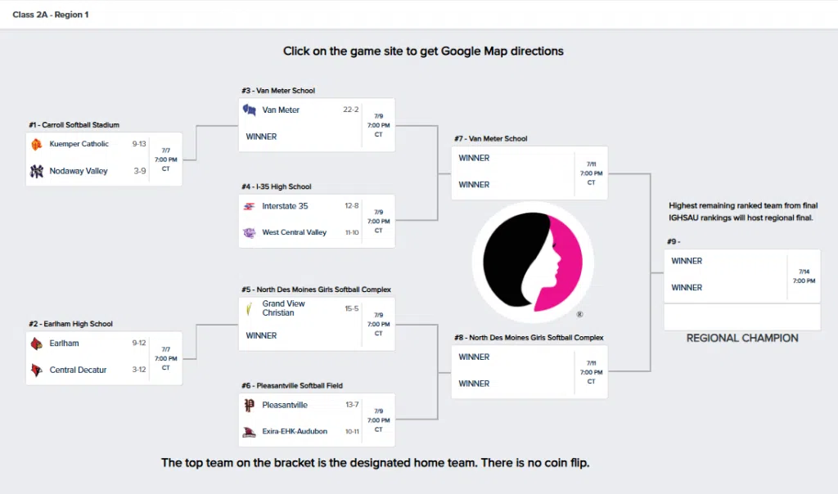Click the Kuemper Catholic team logo
Screen dimensions: 838x494
[x=36, y=145]
